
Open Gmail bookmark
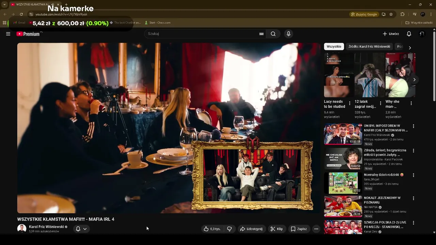19,23
